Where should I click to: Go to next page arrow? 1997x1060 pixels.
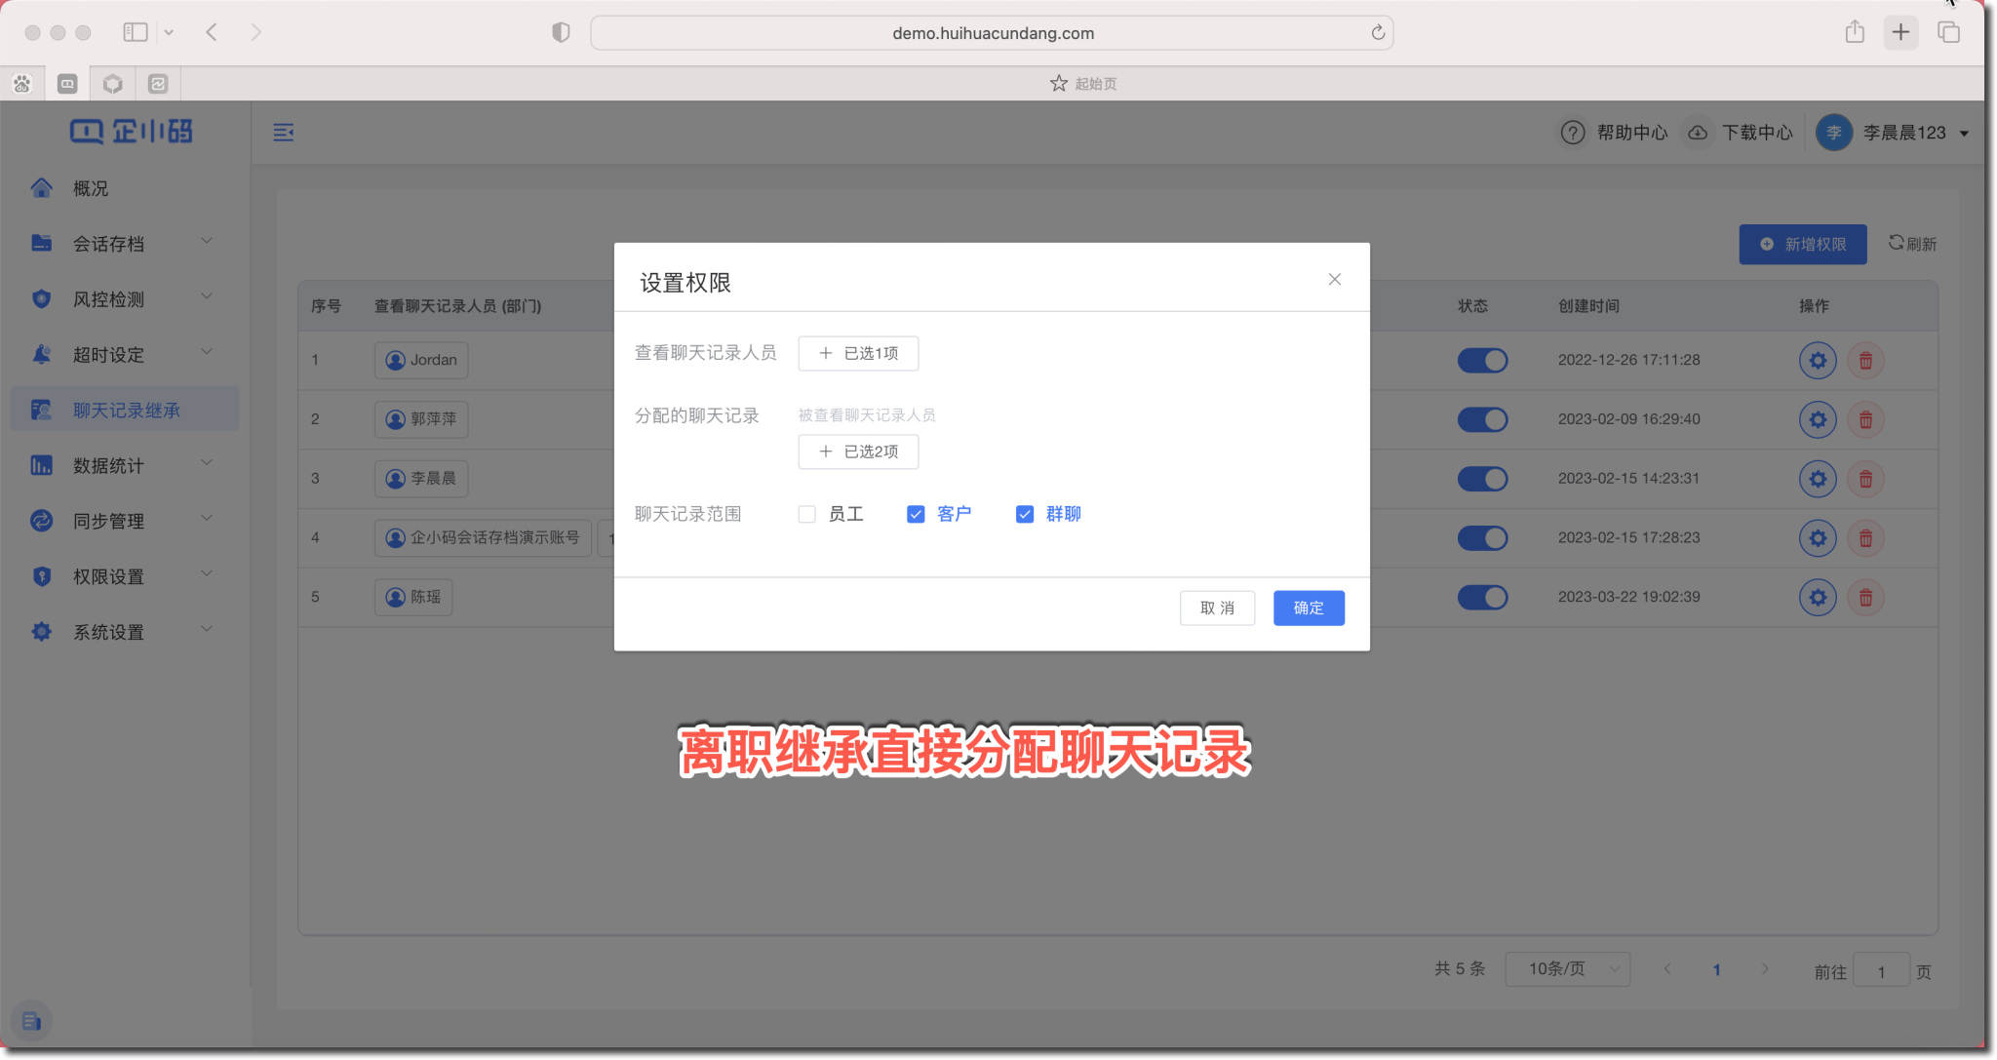[x=1765, y=969]
